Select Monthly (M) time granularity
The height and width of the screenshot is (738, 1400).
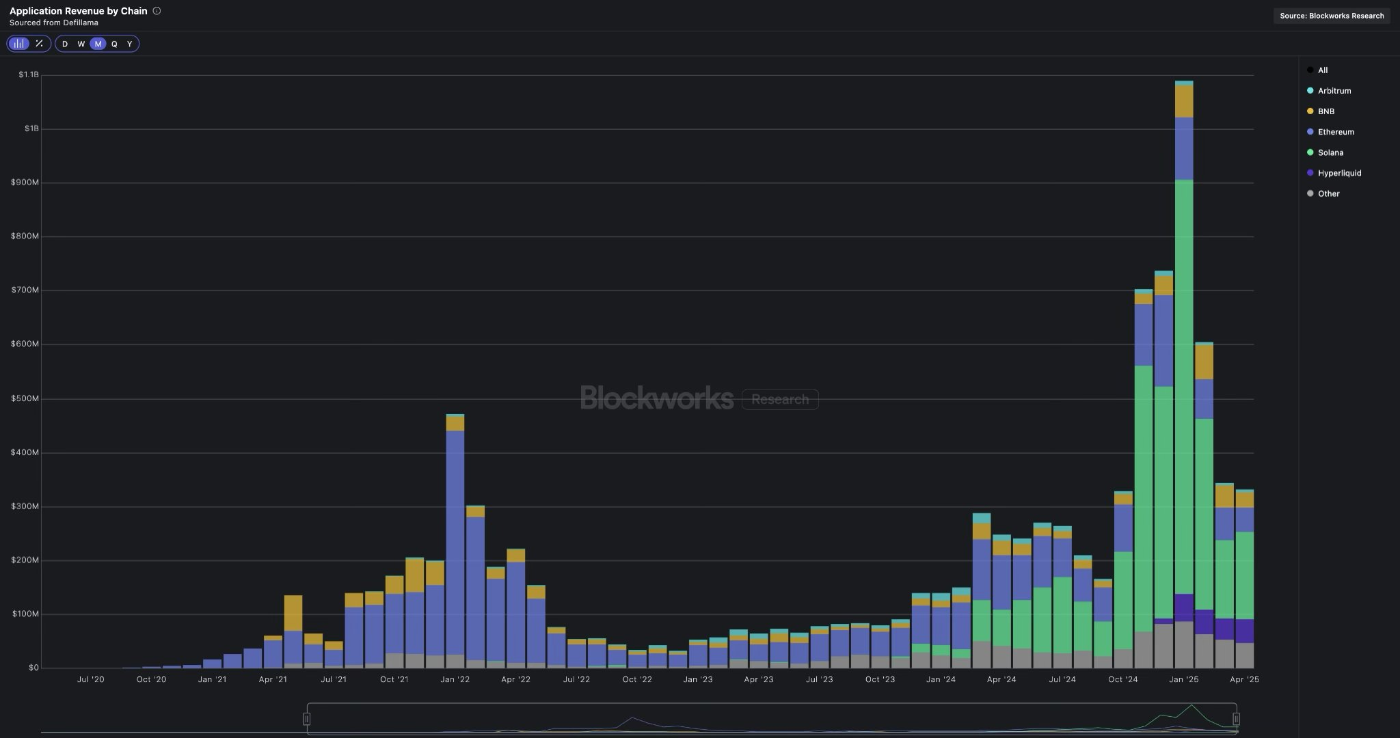(x=98, y=44)
